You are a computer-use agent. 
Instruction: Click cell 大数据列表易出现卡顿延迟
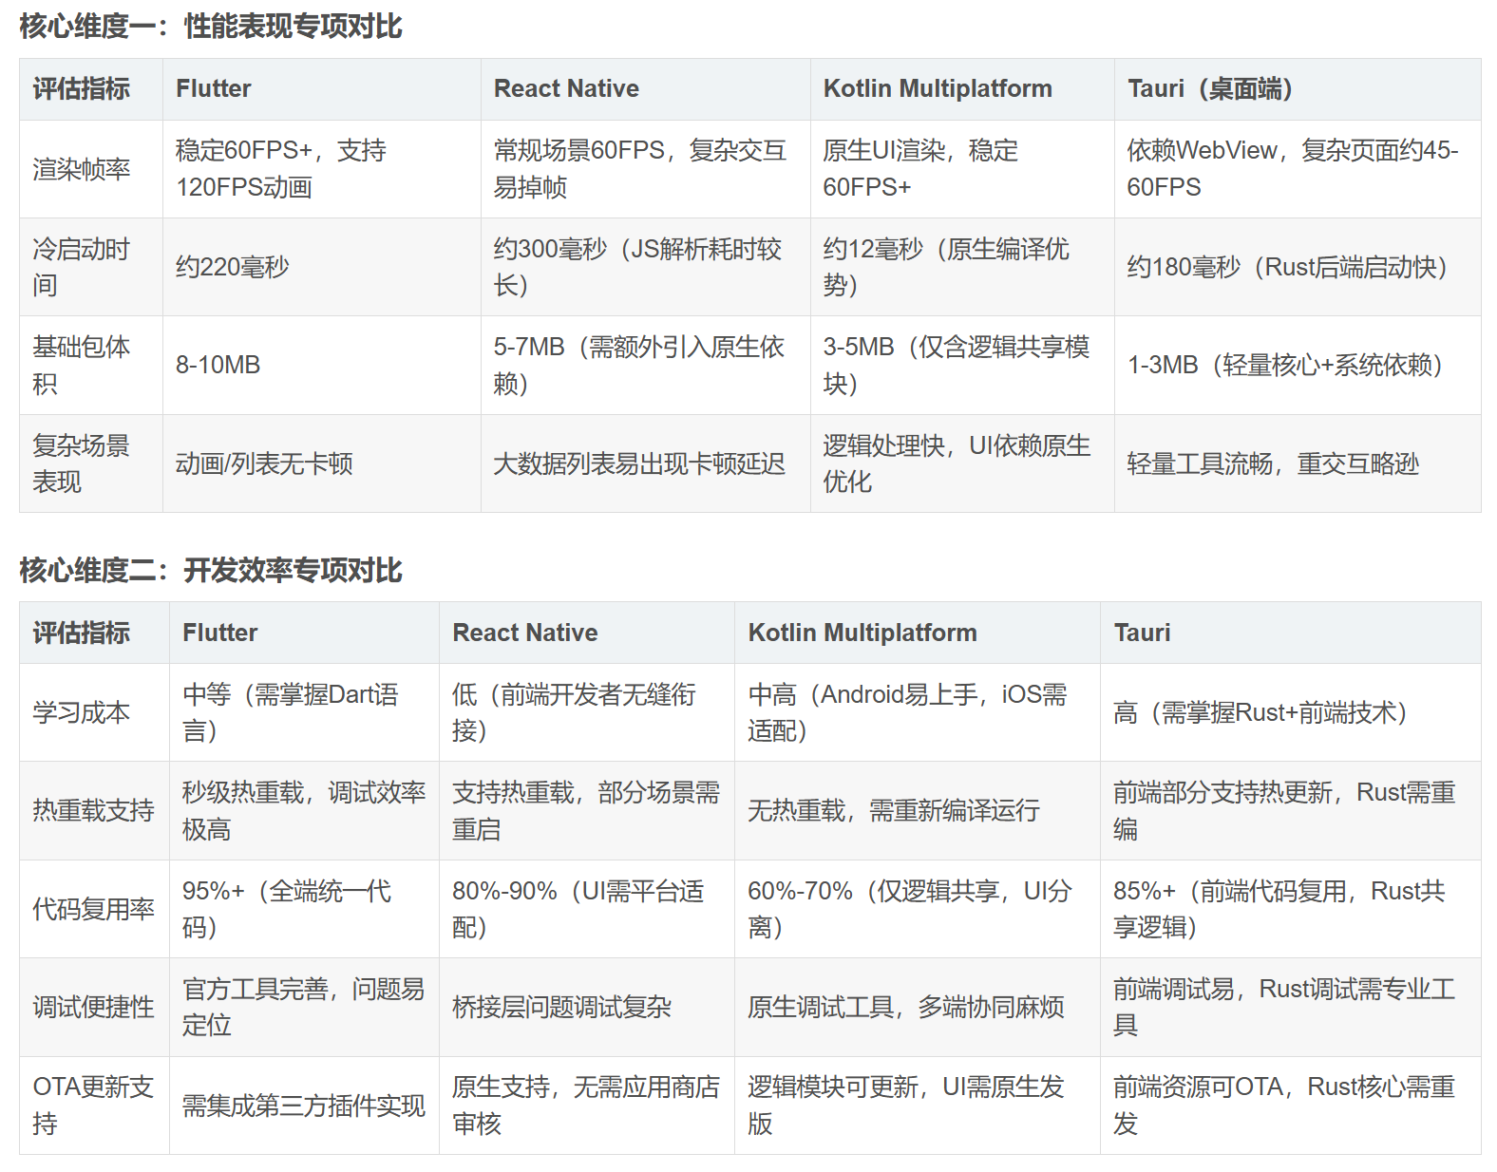point(645,463)
